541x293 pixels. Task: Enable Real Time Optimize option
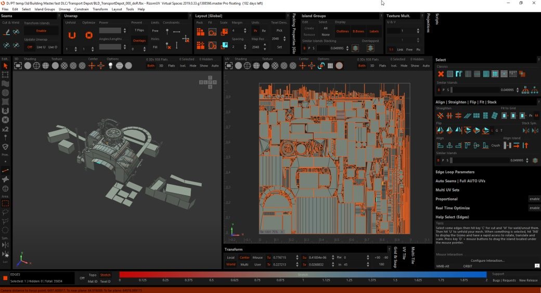coord(534,208)
